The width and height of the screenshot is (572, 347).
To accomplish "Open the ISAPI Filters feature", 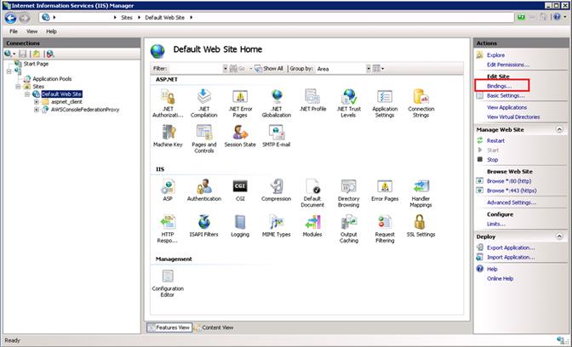I will (x=204, y=225).
